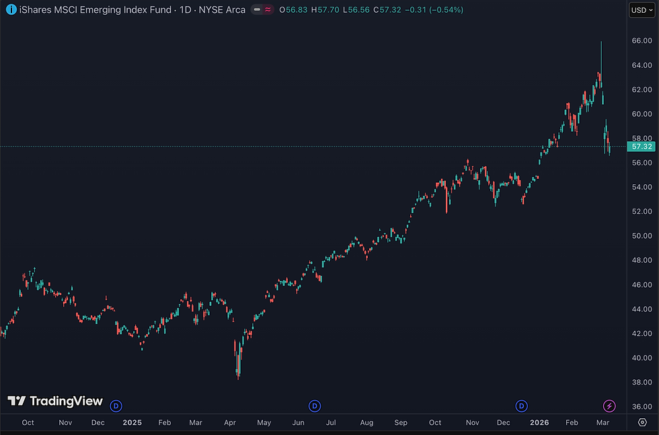Click the 46.00 price axis label
659x435 pixels.
(642, 284)
